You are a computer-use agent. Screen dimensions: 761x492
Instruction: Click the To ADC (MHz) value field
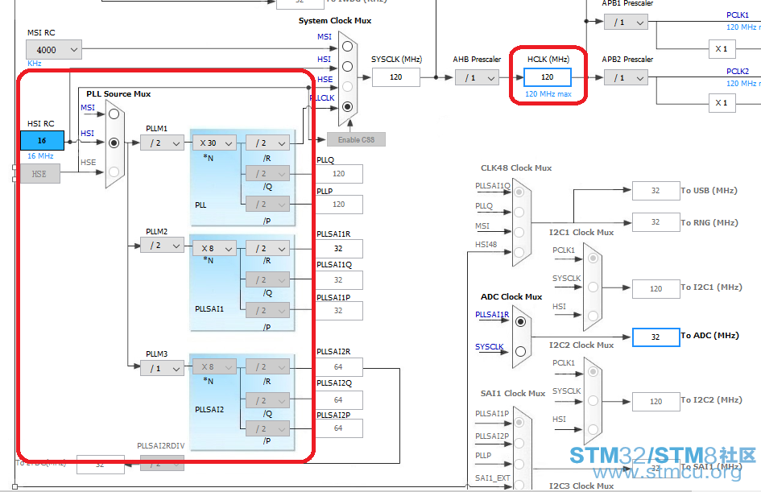(x=656, y=337)
